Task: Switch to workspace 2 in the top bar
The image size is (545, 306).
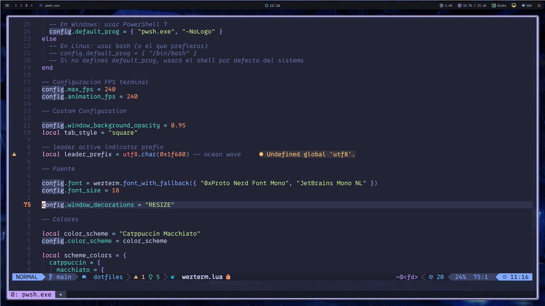Action: [21, 5]
